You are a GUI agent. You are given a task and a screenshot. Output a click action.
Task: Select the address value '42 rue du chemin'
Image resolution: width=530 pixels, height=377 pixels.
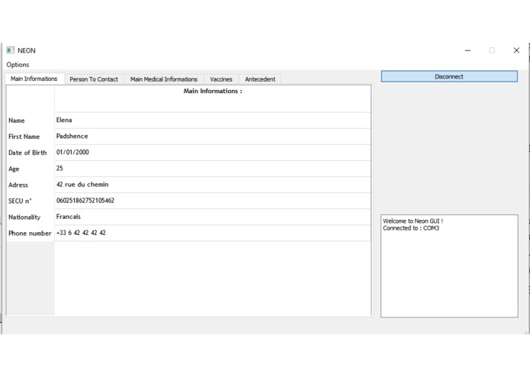point(213,185)
